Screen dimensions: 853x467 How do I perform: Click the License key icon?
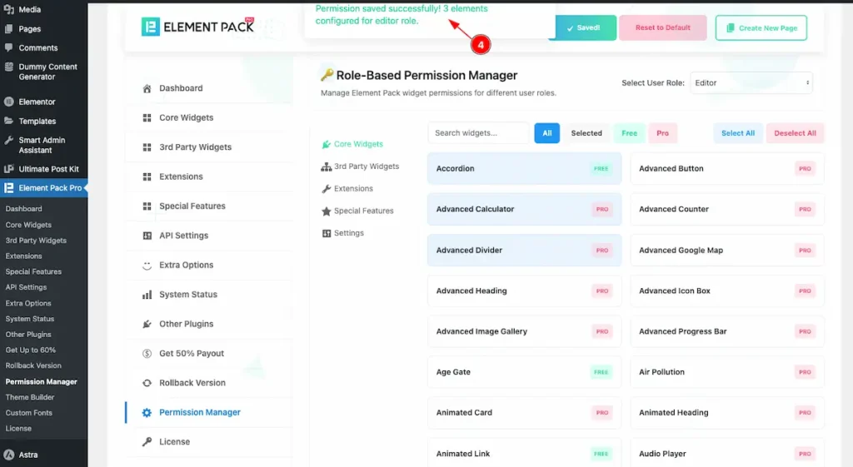(x=147, y=442)
